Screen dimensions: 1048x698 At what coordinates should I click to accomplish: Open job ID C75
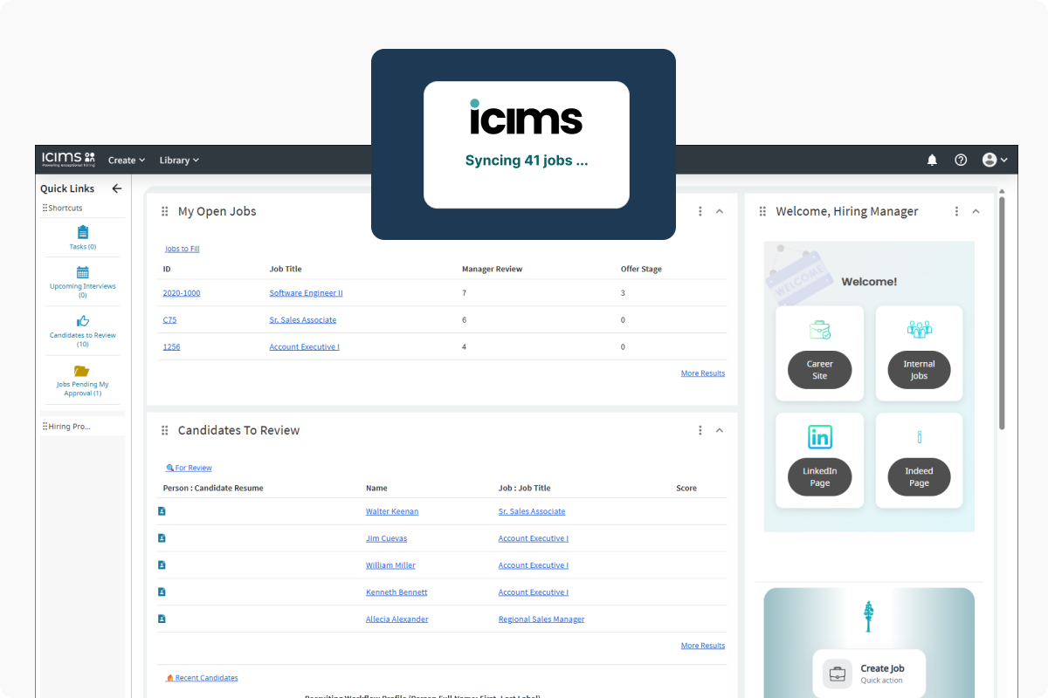[x=169, y=320]
